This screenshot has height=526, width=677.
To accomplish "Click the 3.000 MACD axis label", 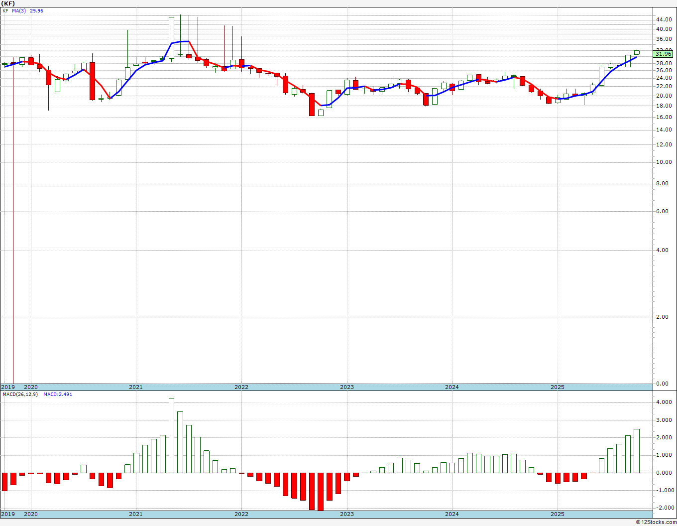I will coord(664,420).
